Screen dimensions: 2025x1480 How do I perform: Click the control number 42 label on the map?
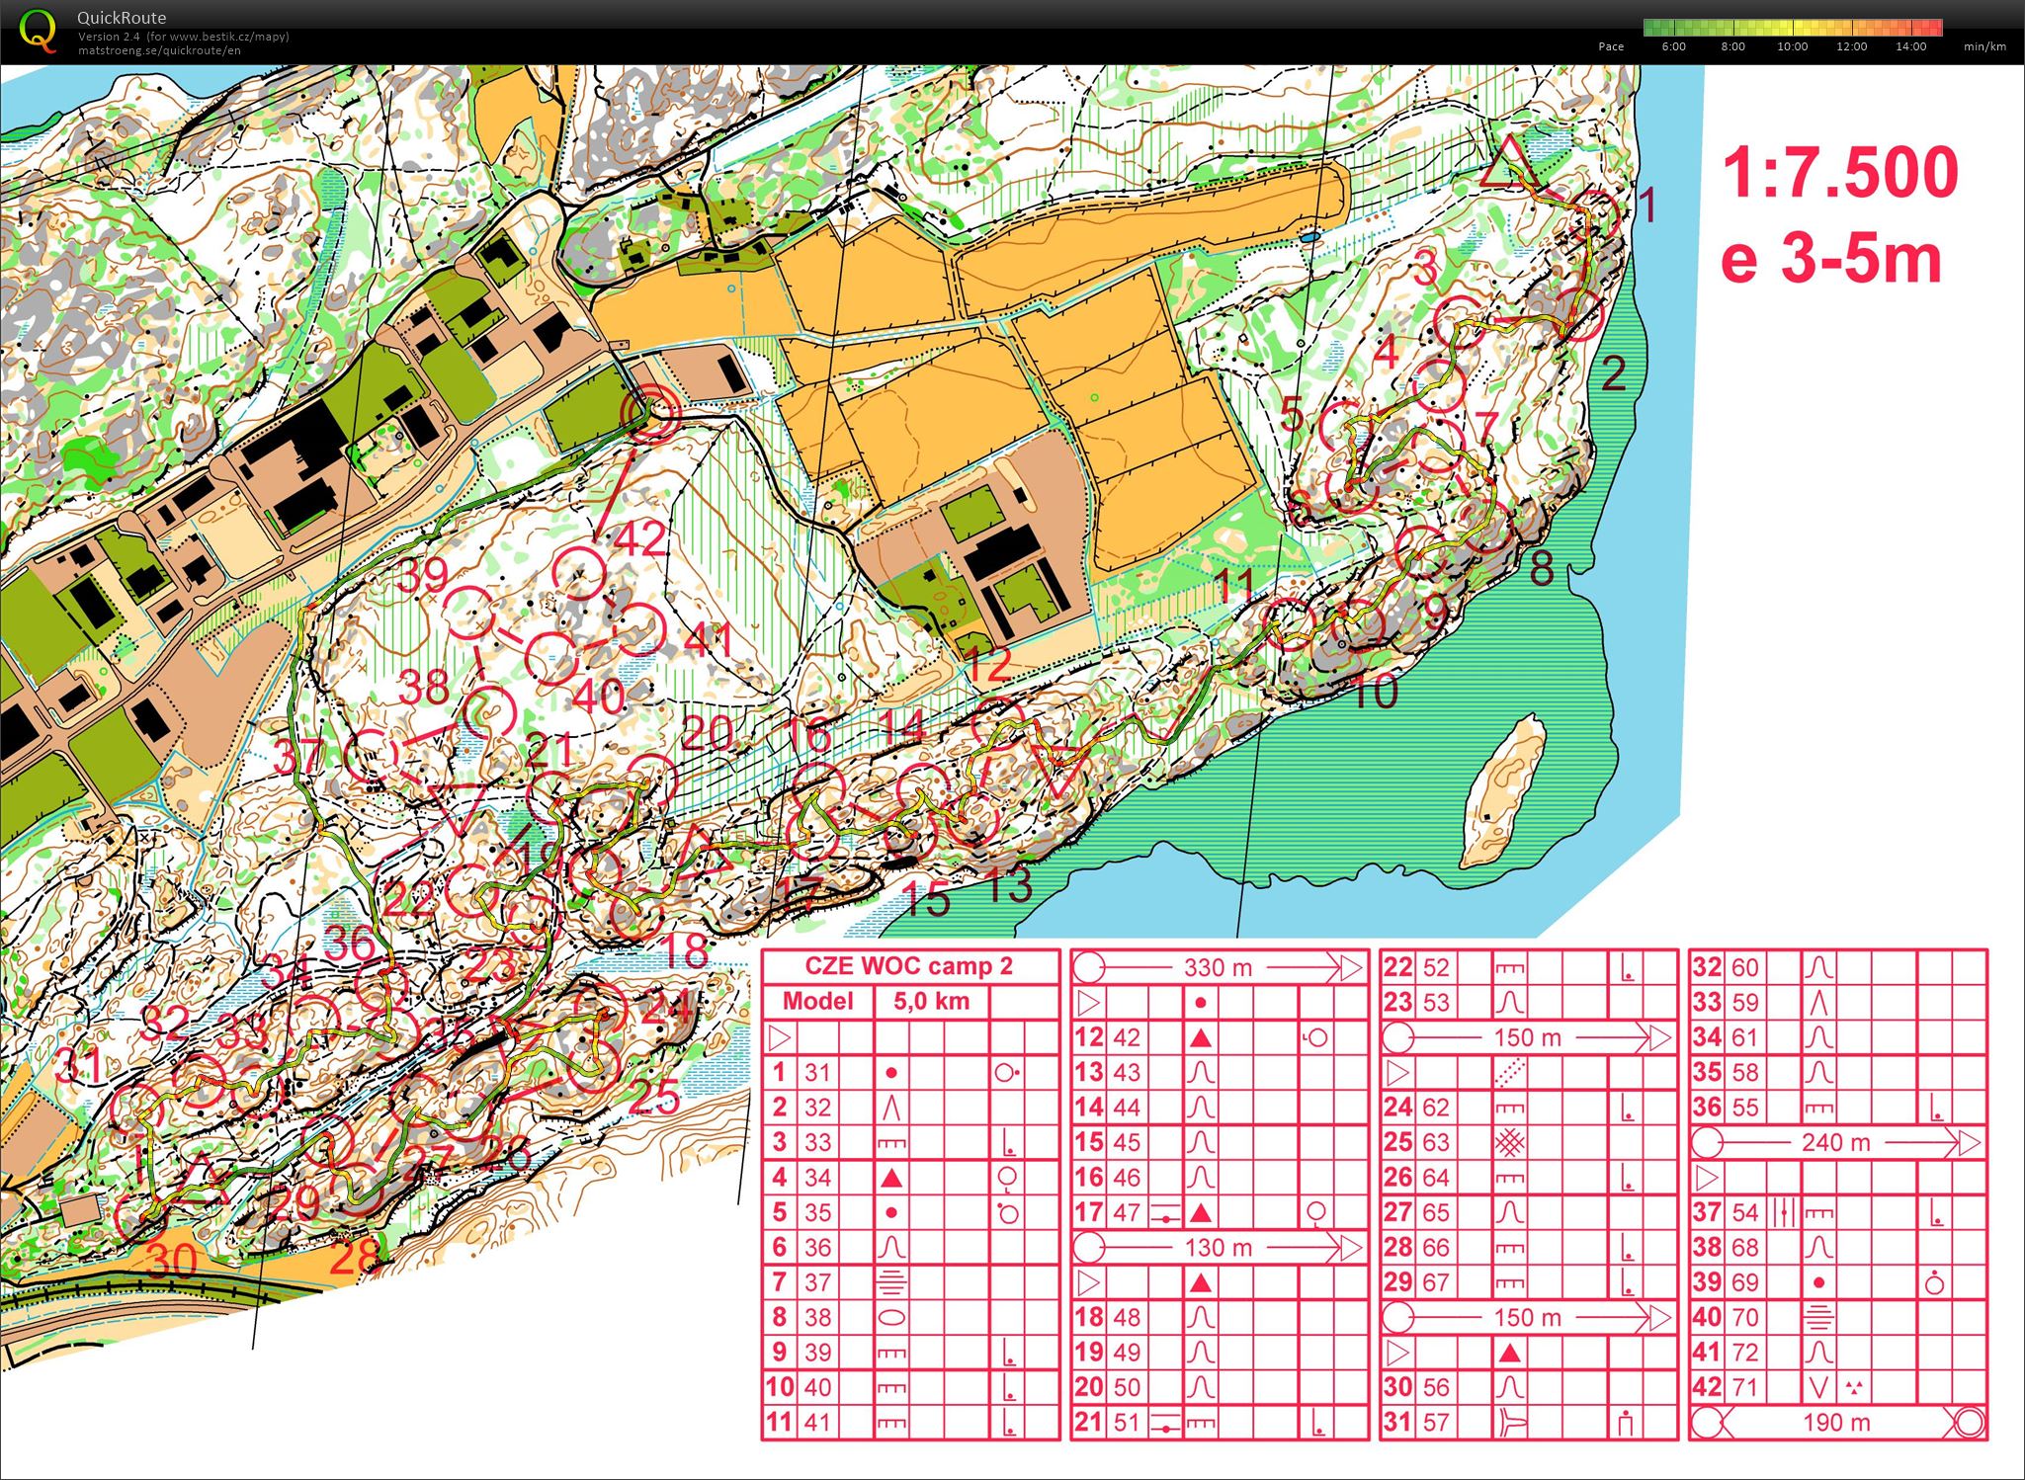tap(641, 538)
